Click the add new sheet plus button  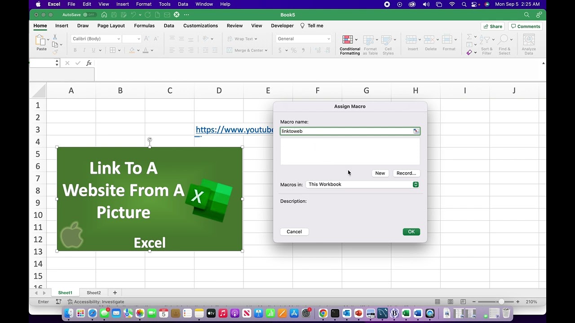coord(115,293)
